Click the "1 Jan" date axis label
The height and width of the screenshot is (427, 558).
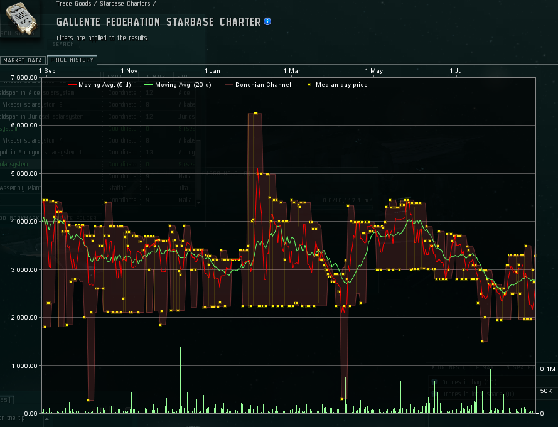212,70
